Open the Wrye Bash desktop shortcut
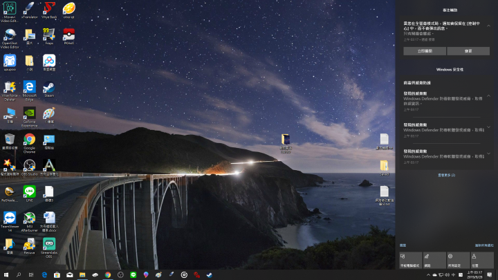Viewport: 498px width, 280px height. 49,10
